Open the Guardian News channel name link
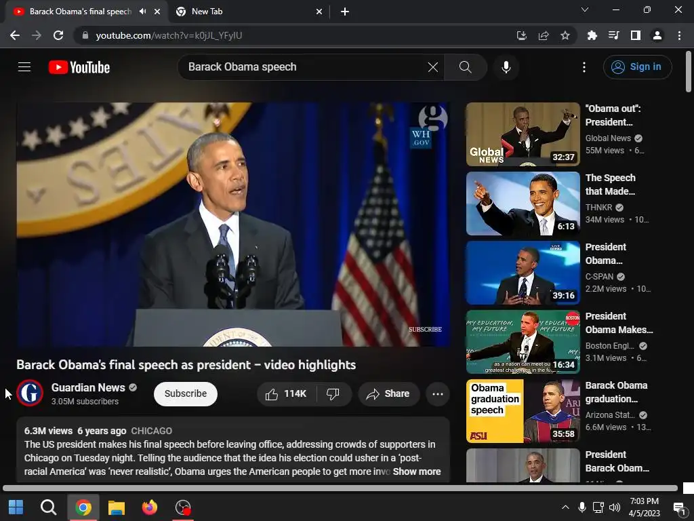Screen dimensions: 694x521 click(88, 387)
